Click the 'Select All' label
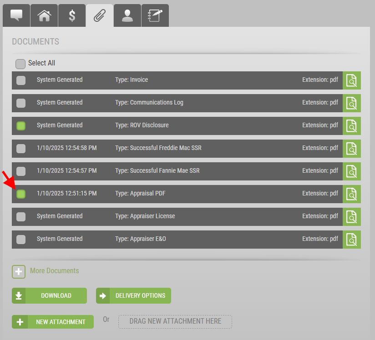This screenshot has height=340, width=375. click(41, 63)
